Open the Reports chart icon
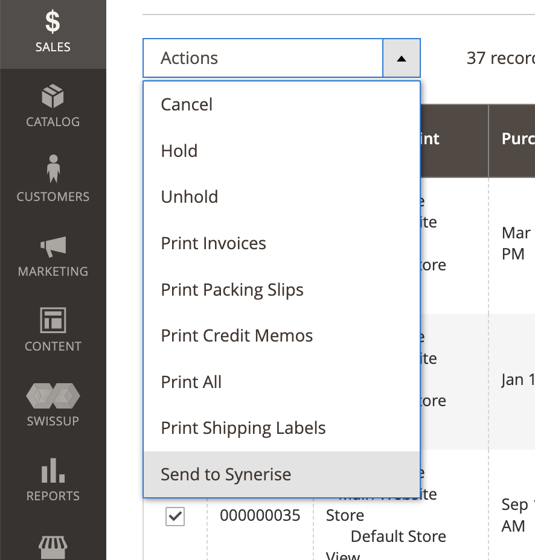 [53, 480]
